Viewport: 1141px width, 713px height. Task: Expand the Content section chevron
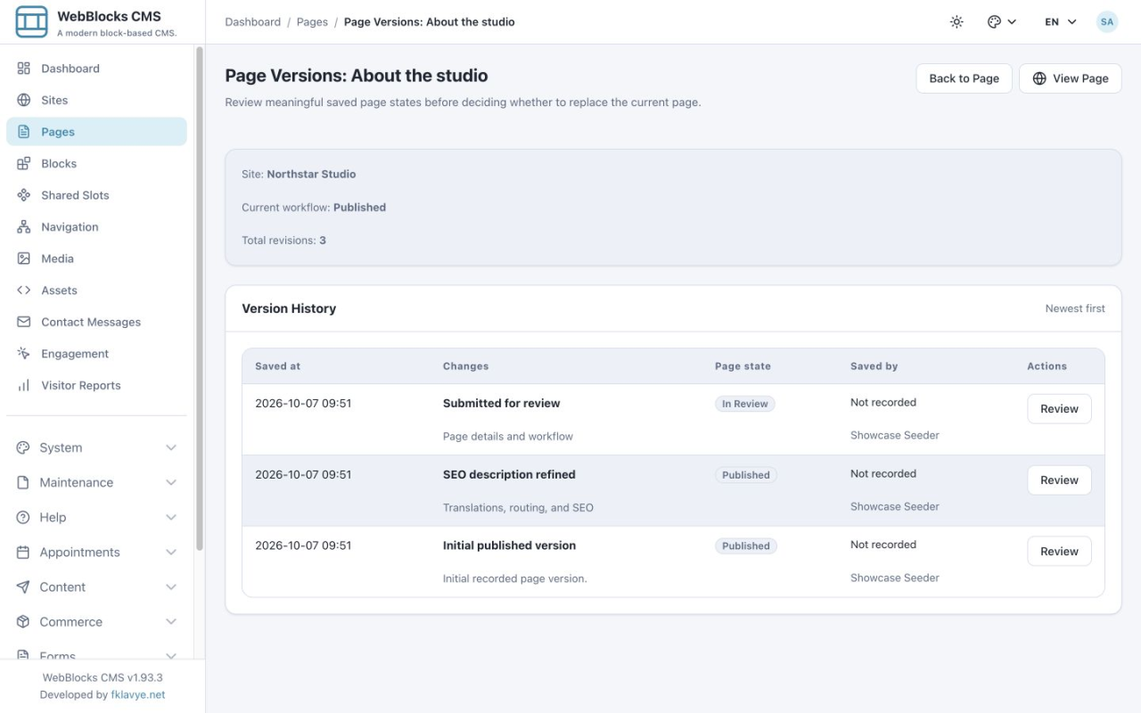[x=171, y=586]
